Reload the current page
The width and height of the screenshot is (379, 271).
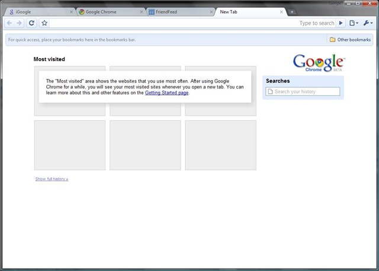click(32, 23)
